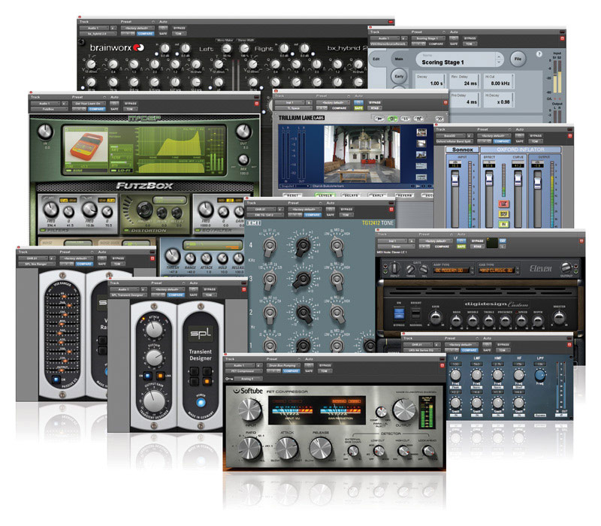Click the help question mark in reverb plugin
The height and width of the screenshot is (526, 601).
coord(539,54)
